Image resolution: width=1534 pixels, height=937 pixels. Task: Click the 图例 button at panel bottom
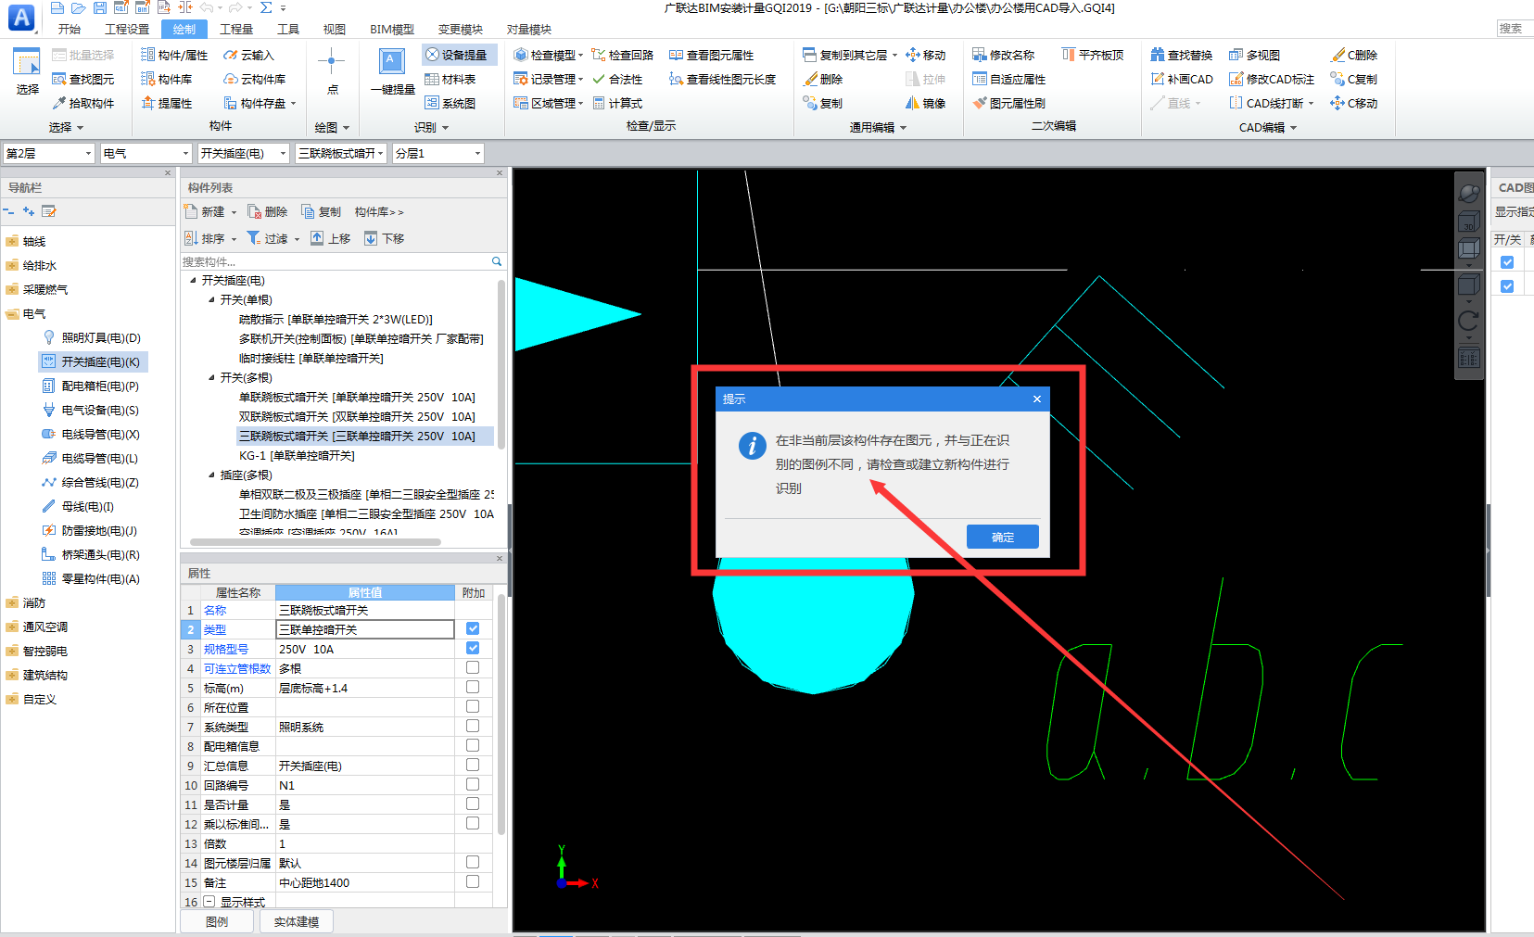[217, 921]
